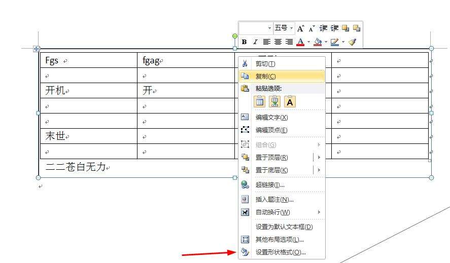
Task: Click the cell with text 末世
Action: tap(89, 136)
